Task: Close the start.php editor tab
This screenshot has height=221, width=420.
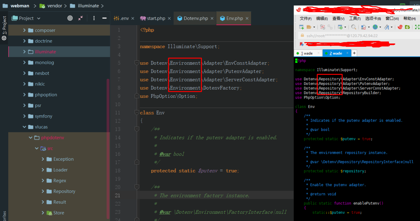Action: click(x=169, y=18)
